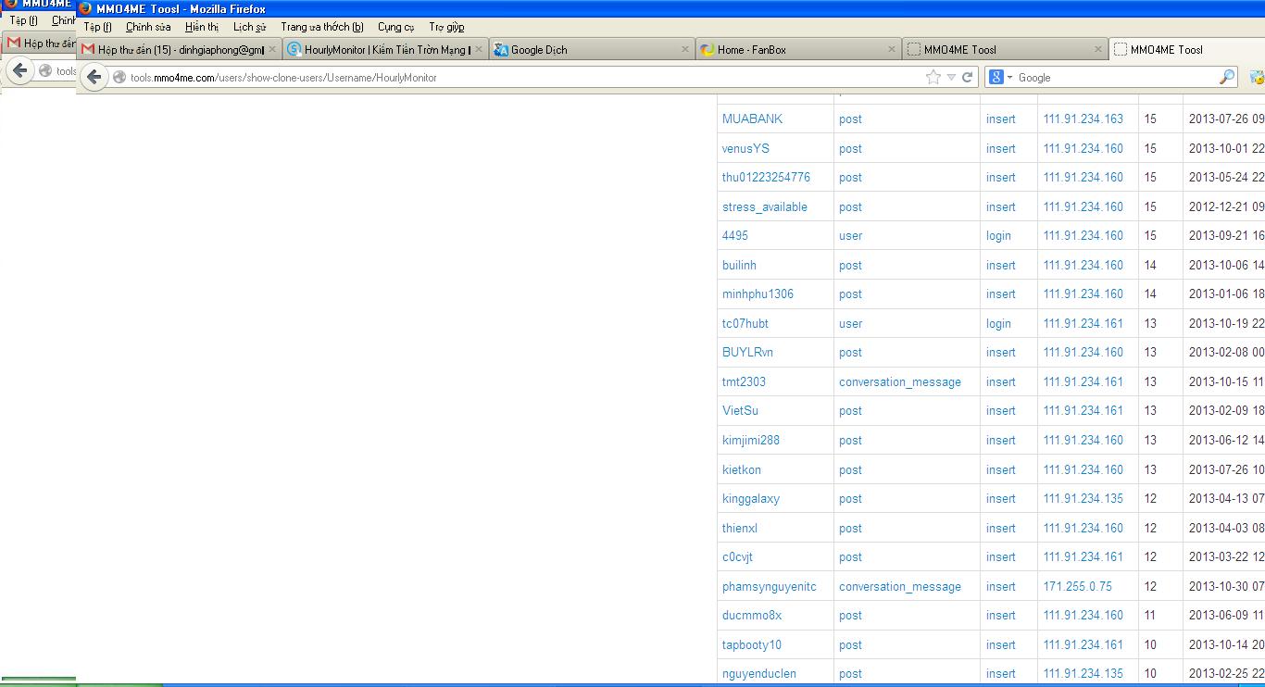The width and height of the screenshot is (1265, 687).
Task: Close the first MMO4ME Toosl tab
Action: 1098,50
